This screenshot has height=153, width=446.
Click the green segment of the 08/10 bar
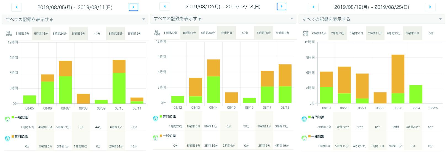tap(119, 88)
